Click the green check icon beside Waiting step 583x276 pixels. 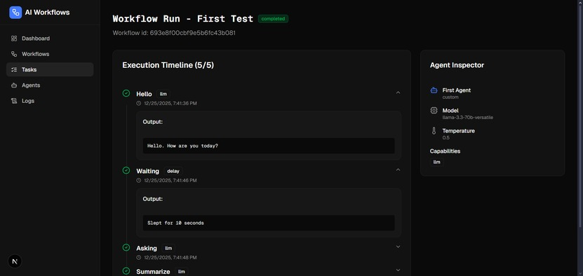pyautogui.click(x=126, y=170)
